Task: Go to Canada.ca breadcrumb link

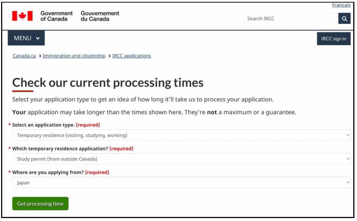Action: [x=24, y=56]
